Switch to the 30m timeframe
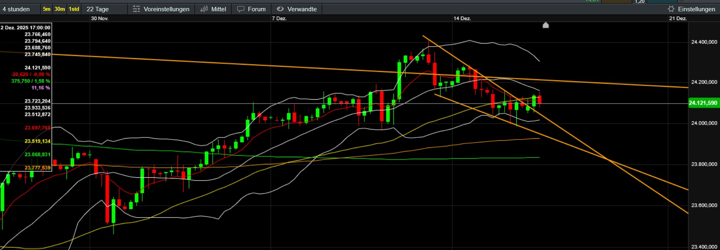 point(60,9)
